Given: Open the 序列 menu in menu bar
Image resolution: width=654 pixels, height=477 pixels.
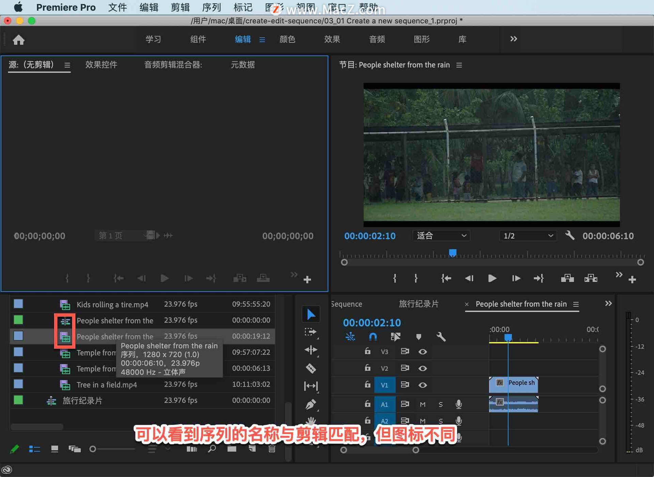Looking at the screenshot, I should tap(211, 7).
